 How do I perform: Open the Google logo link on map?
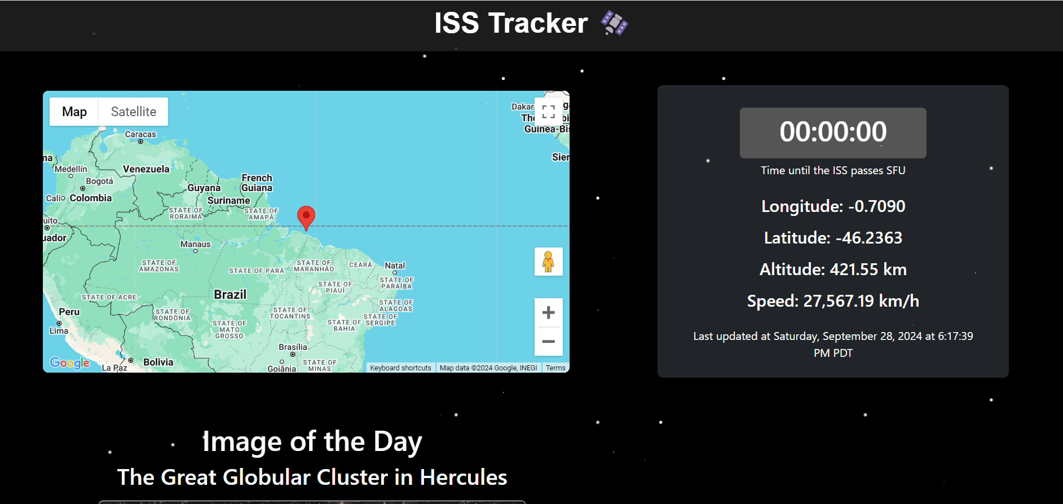70,362
